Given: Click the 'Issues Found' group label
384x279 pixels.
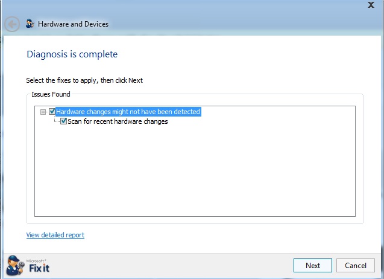Looking at the screenshot, I should [x=51, y=94].
